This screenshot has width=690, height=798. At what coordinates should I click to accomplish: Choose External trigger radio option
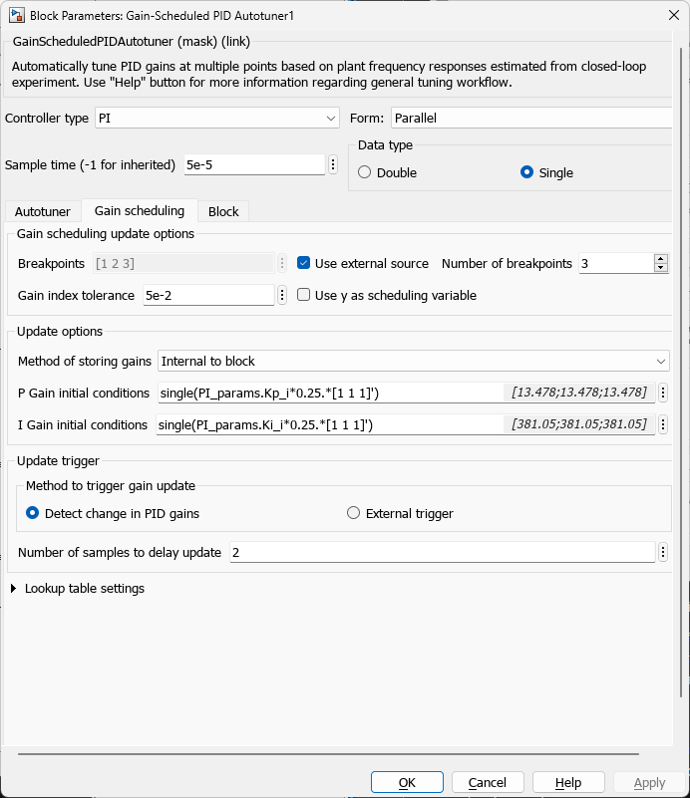click(353, 513)
